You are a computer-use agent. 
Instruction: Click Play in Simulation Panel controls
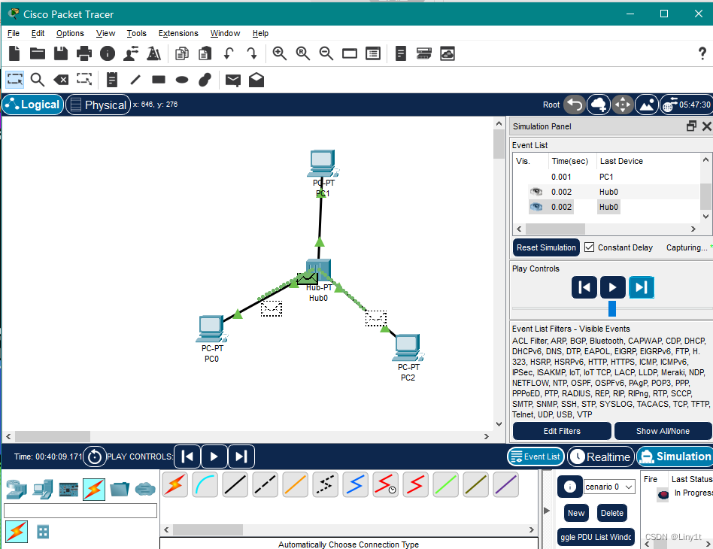click(612, 287)
